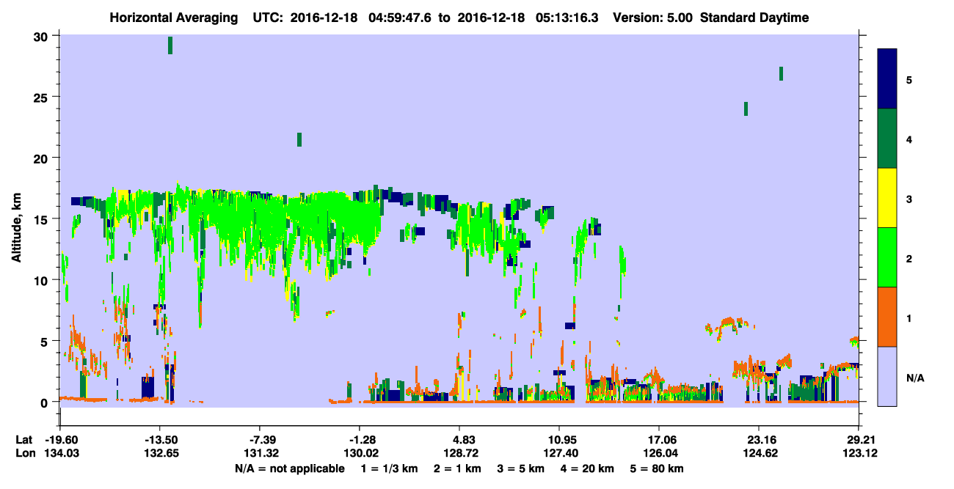The width and height of the screenshot is (954, 489).
Task: Click the isolated green marker near 21.5 km
Action: click(x=299, y=139)
